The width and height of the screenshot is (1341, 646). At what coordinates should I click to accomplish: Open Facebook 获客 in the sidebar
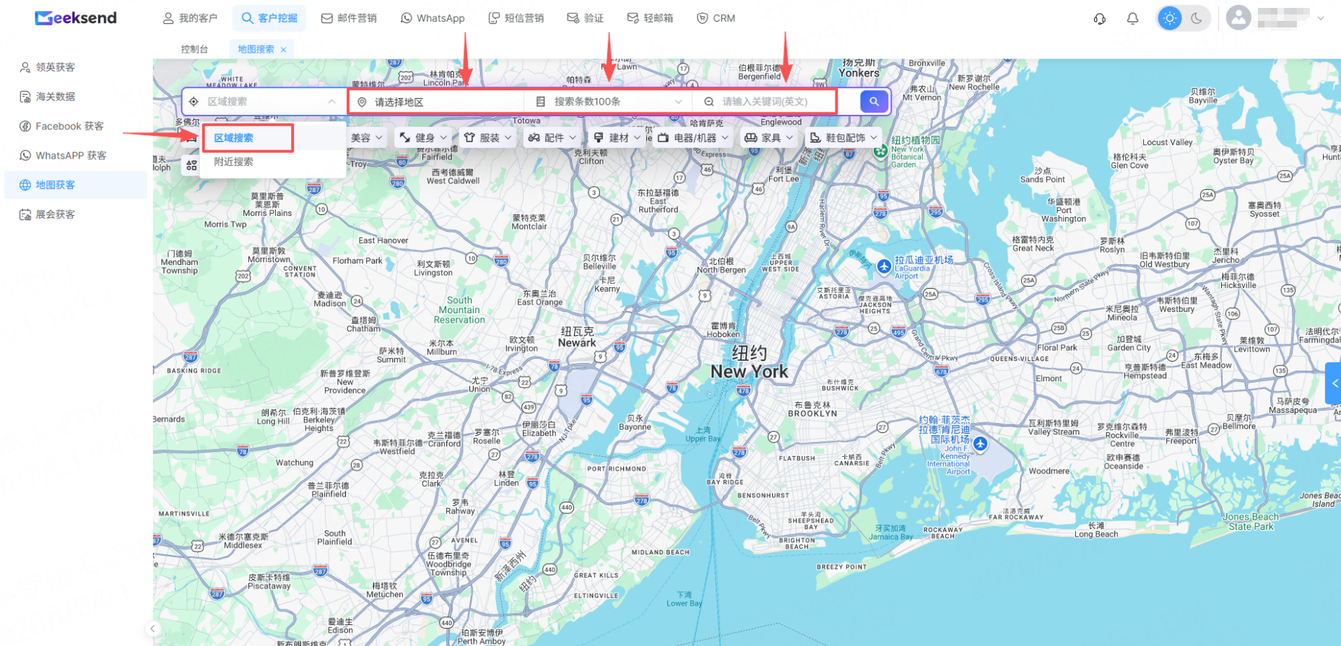click(x=76, y=126)
